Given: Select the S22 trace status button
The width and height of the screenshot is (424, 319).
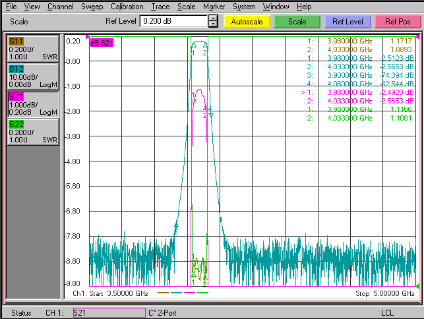Looking at the screenshot, I should pyautogui.click(x=33, y=132).
